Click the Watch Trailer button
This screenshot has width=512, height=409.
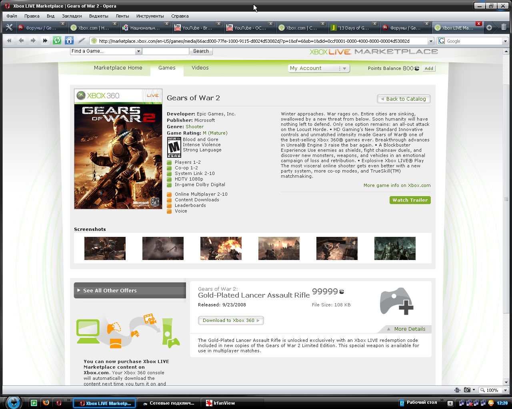click(410, 200)
